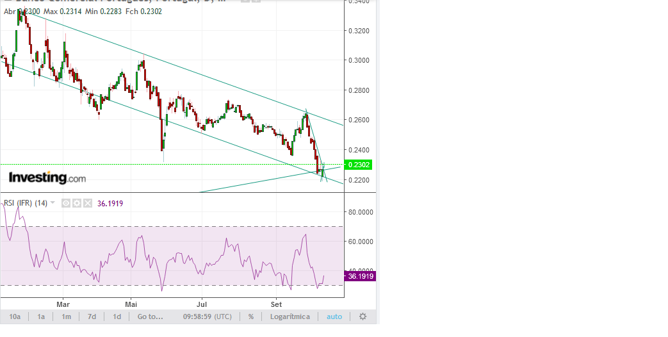668x337 pixels.
Task: Open chart settings gear in bottom bar
Action: click(x=363, y=316)
